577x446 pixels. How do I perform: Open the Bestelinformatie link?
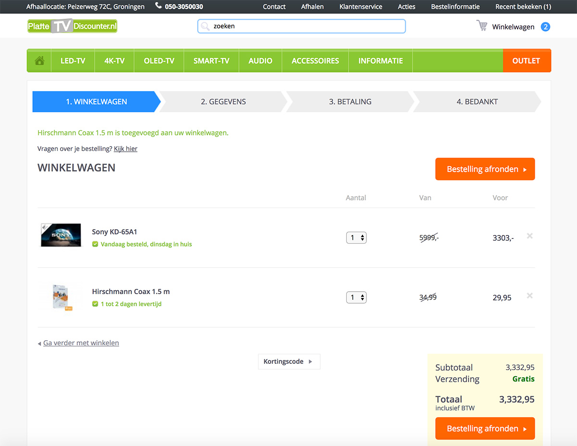tap(455, 7)
